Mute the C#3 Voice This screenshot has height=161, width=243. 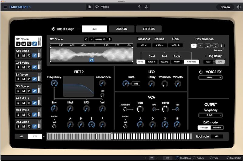tap(24, 67)
